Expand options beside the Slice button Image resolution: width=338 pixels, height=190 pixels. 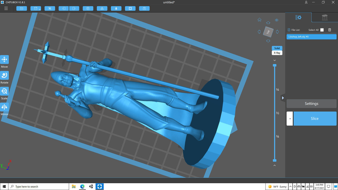coord(289,119)
